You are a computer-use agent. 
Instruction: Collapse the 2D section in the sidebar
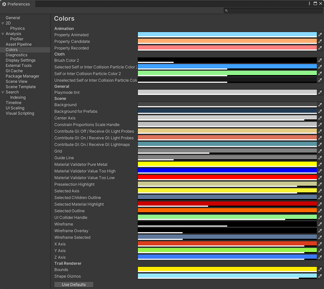(3, 23)
